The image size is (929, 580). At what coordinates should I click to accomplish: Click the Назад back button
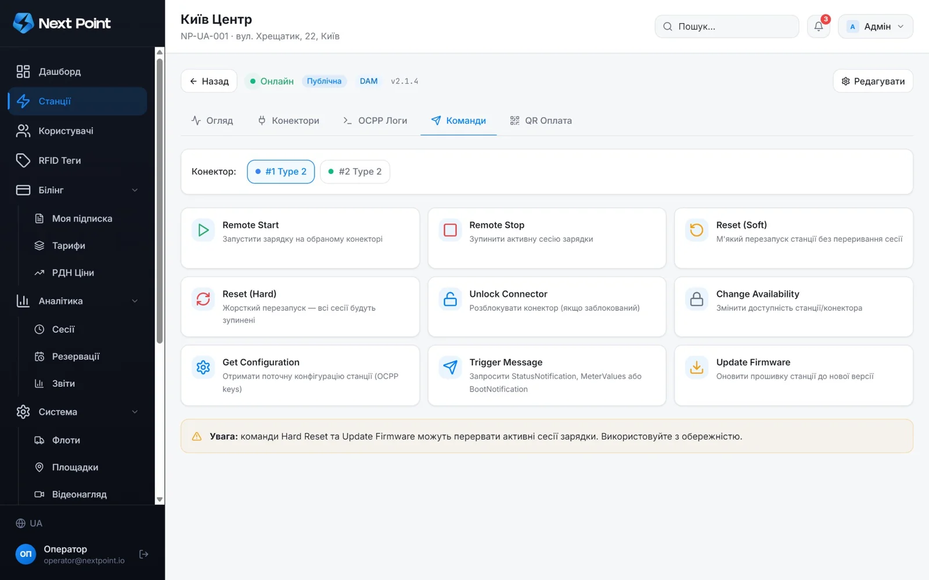coord(209,81)
